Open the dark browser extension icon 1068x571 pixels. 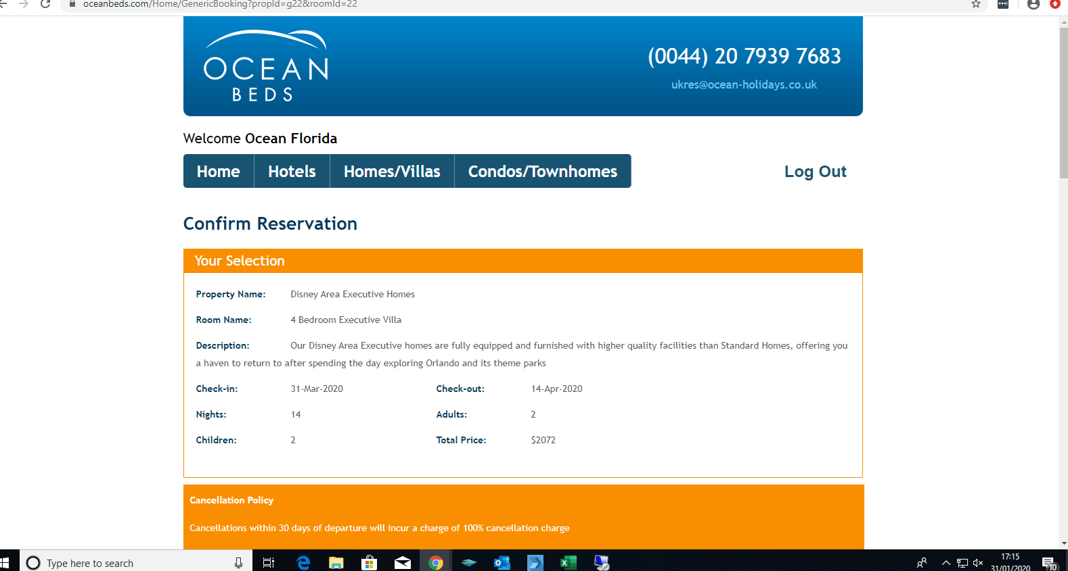(1003, 4)
